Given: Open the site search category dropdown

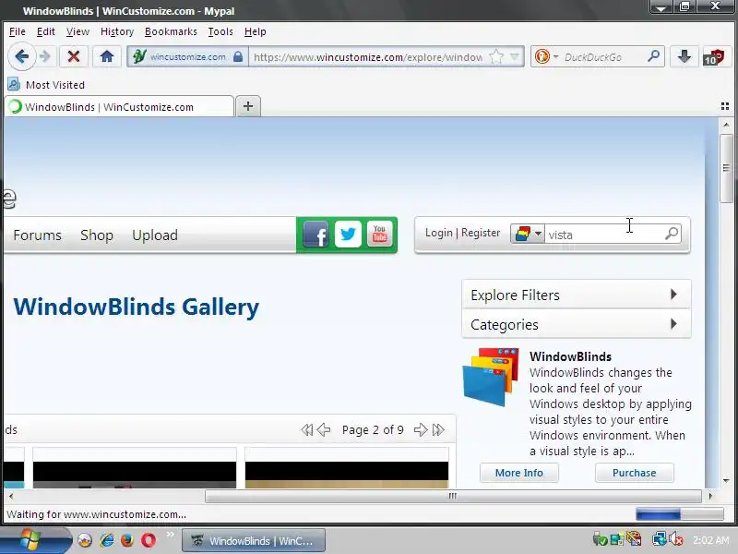Looking at the screenshot, I should click(528, 234).
